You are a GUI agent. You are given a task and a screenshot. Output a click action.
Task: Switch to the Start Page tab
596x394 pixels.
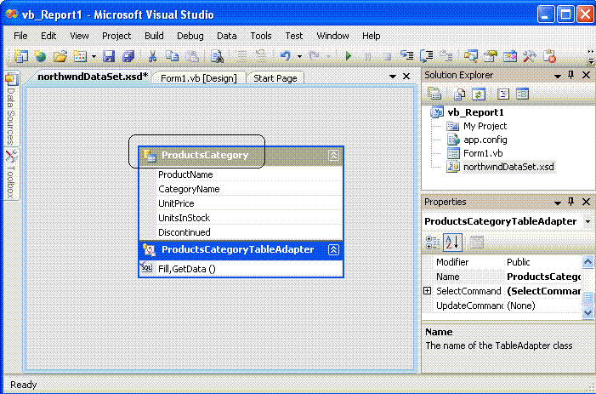[x=275, y=78]
